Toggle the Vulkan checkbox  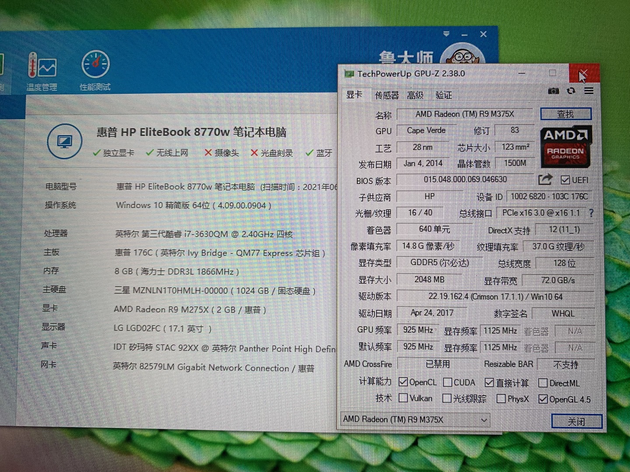(403, 398)
